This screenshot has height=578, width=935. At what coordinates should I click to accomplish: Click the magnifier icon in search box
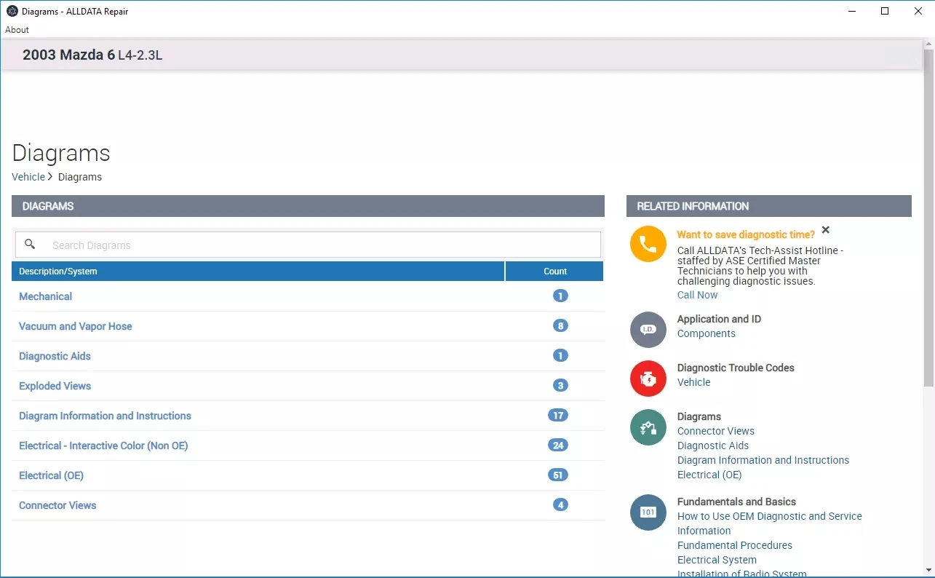point(30,245)
